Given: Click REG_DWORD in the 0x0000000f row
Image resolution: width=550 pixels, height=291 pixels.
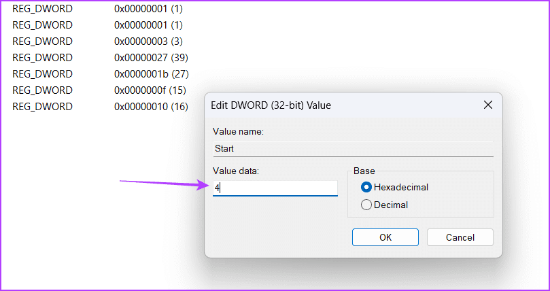Looking at the screenshot, I should (x=42, y=90).
